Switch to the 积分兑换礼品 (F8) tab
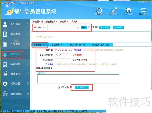 click(x=78, y=45)
